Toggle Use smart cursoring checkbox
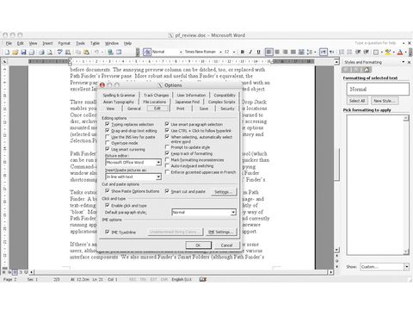This screenshot has height=310, width=413. pos(108,149)
